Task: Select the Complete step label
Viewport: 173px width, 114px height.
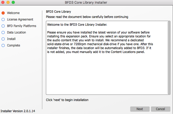Action: click(13, 45)
